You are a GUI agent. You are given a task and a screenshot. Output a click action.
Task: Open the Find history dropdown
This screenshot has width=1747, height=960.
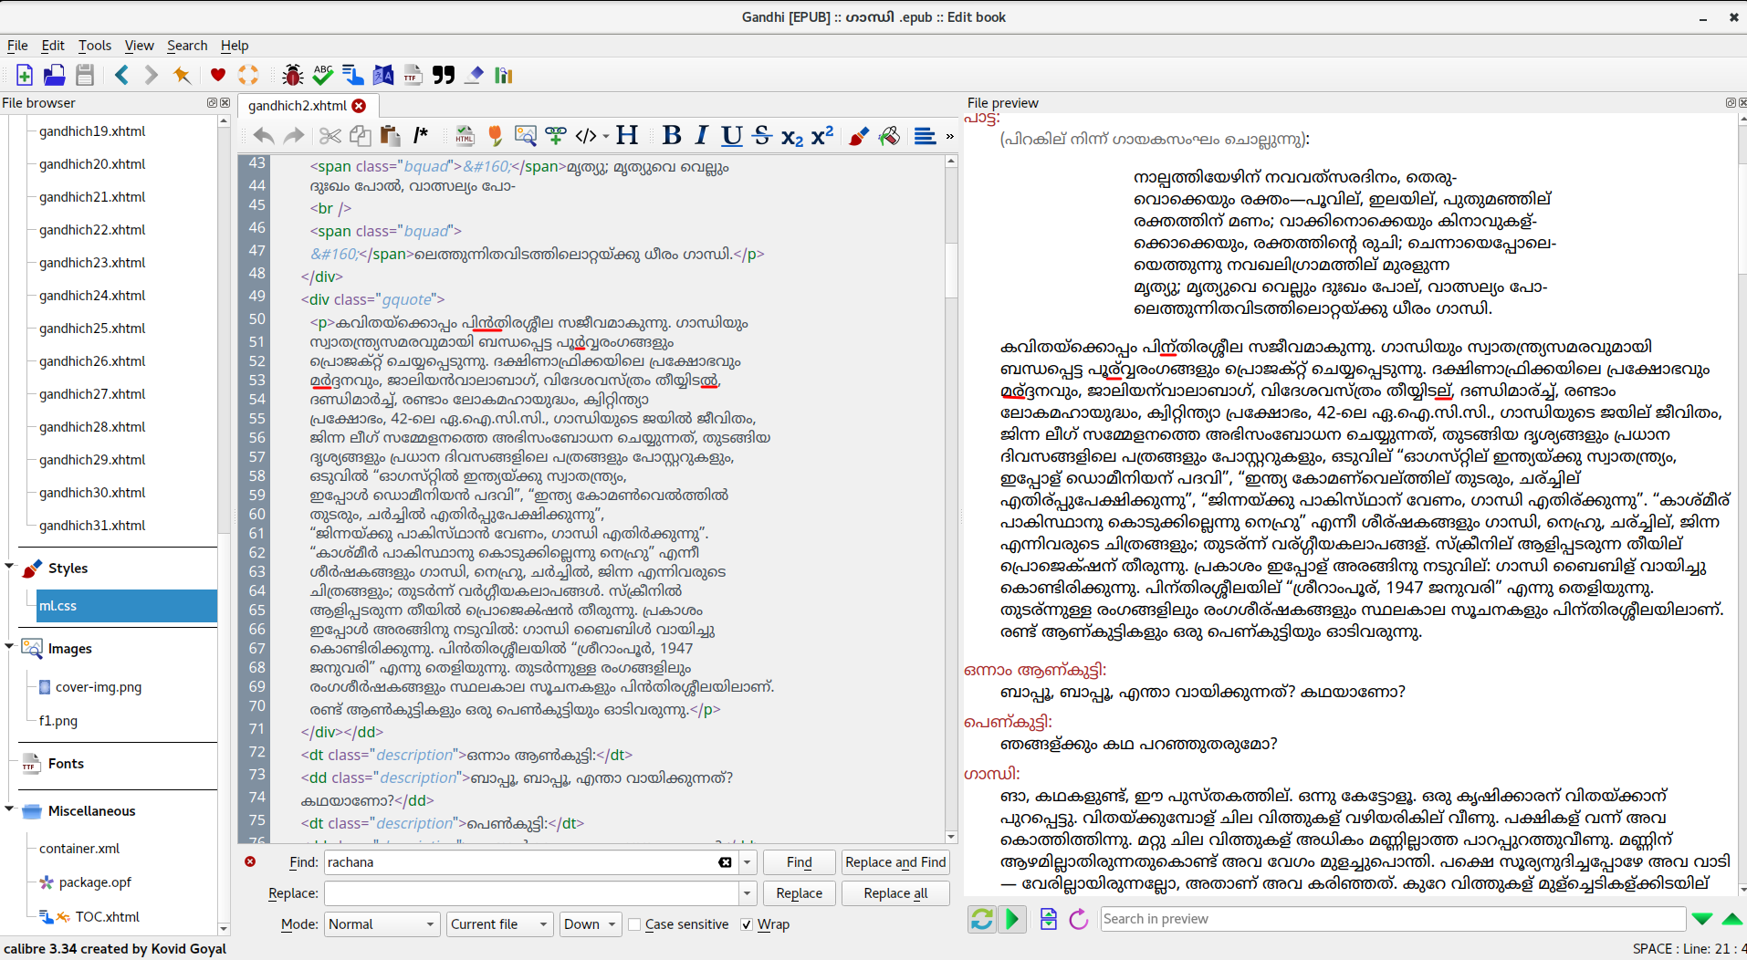click(747, 862)
